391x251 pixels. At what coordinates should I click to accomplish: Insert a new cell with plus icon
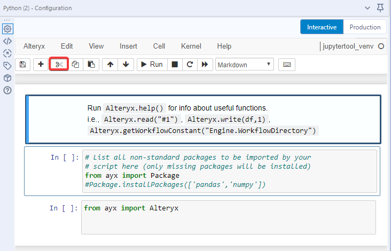(41, 65)
